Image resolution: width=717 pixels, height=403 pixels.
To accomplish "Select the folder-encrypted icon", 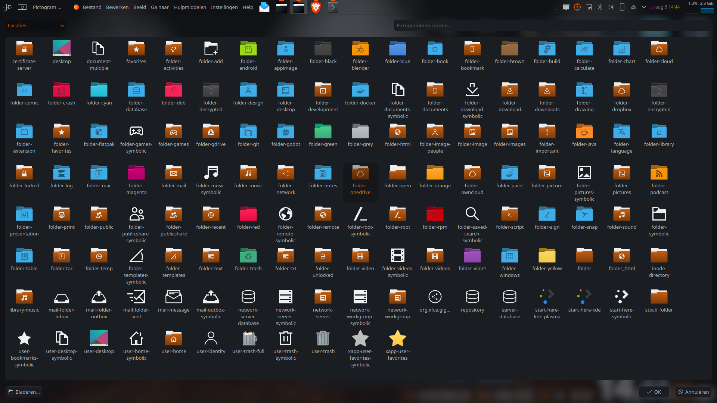I will click(659, 90).
